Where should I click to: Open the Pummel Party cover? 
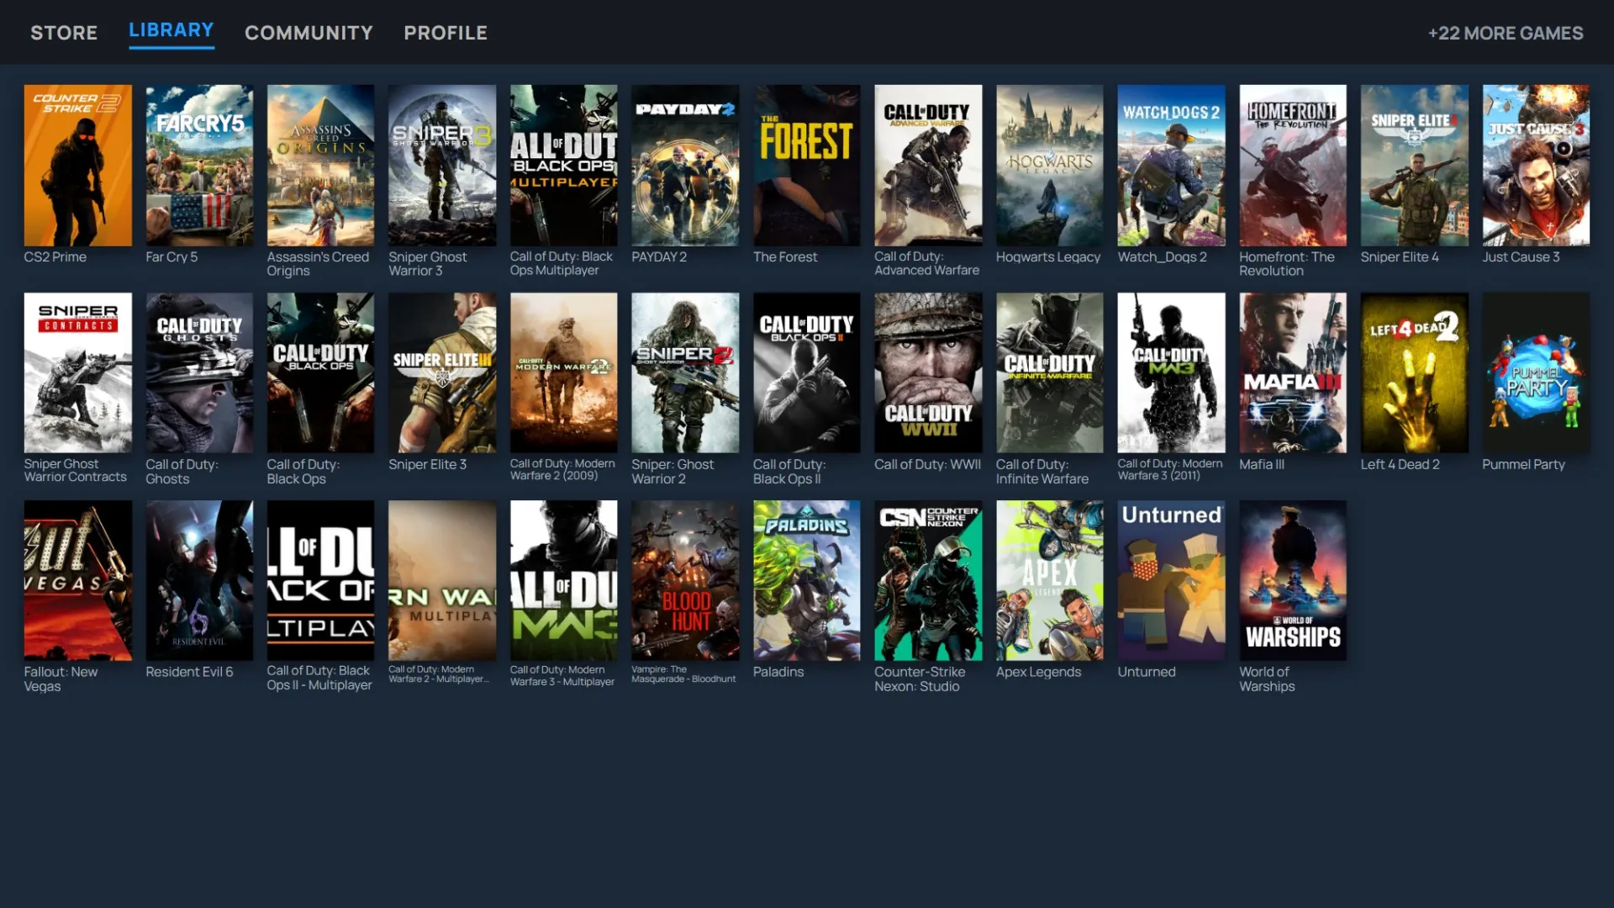coord(1536,372)
